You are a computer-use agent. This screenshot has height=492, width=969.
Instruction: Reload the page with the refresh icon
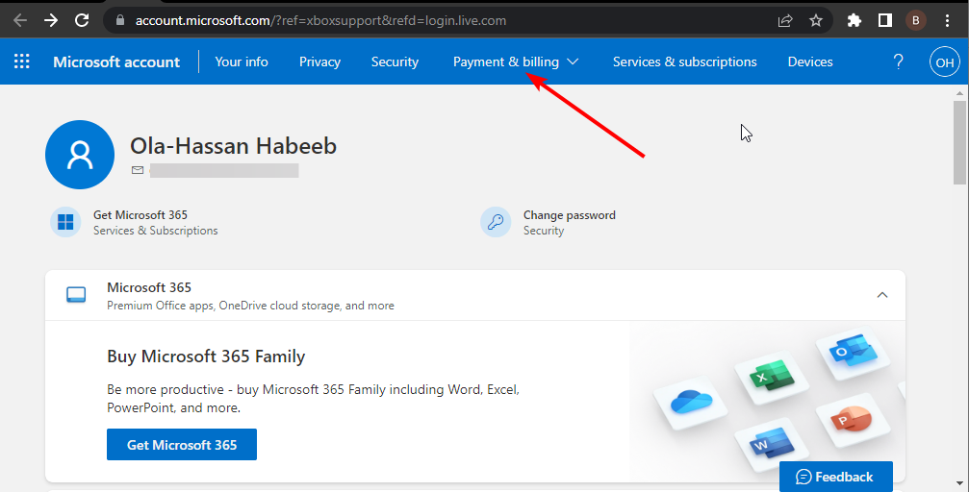coord(82,20)
